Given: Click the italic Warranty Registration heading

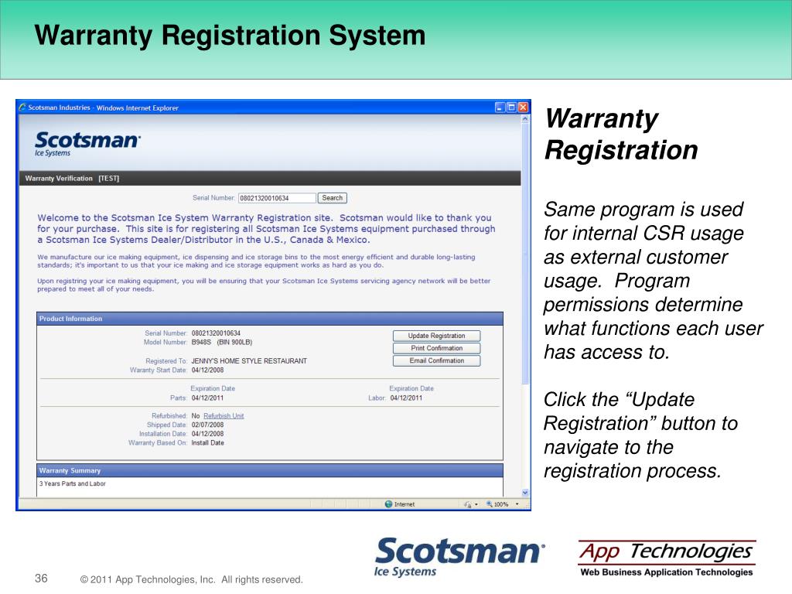Looking at the screenshot, I should tap(621, 135).
